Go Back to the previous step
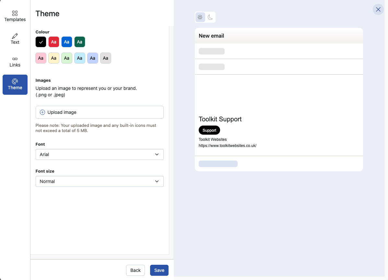The width and height of the screenshot is (388, 280). 135,270
